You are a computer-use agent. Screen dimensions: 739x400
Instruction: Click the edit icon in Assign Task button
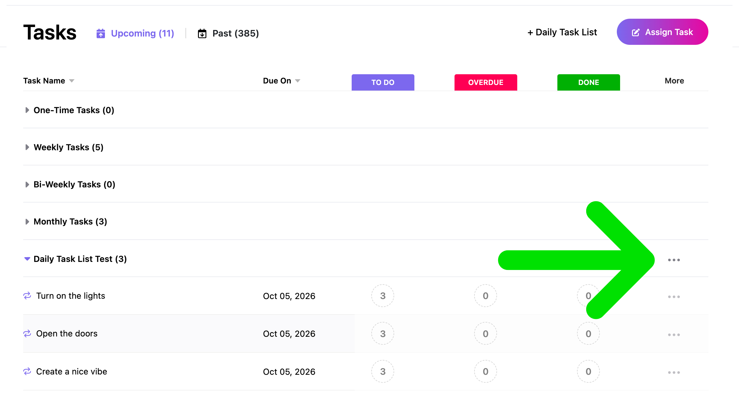point(636,32)
